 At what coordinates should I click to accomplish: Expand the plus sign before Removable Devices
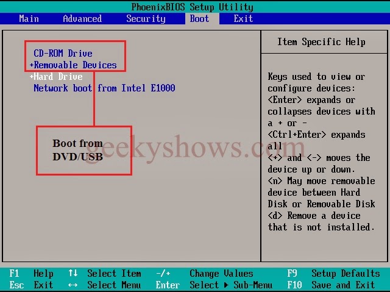click(x=32, y=65)
